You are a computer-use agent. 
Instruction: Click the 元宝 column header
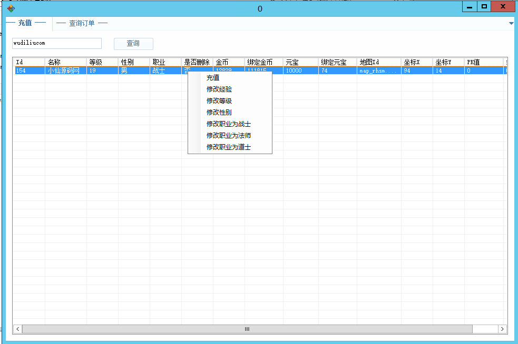click(301, 62)
